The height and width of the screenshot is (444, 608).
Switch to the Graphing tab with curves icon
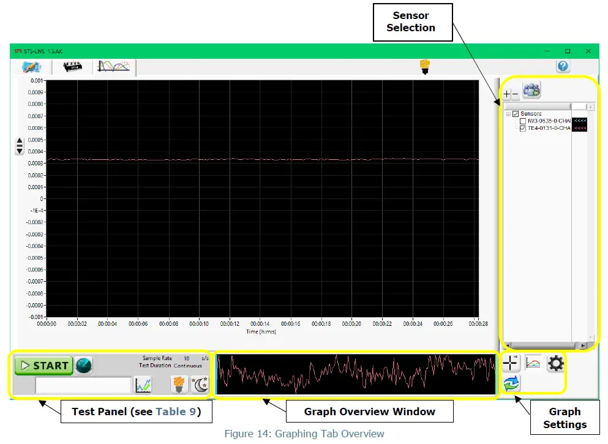[x=114, y=67]
